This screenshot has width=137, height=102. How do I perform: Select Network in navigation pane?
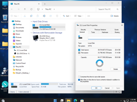click(x=19, y=60)
